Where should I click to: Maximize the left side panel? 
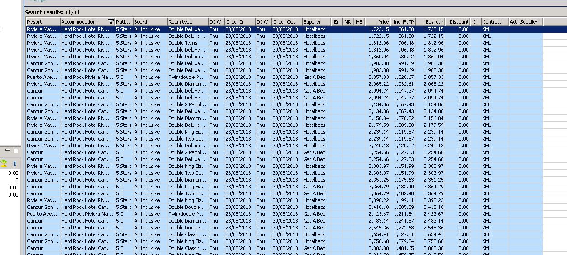16,151
